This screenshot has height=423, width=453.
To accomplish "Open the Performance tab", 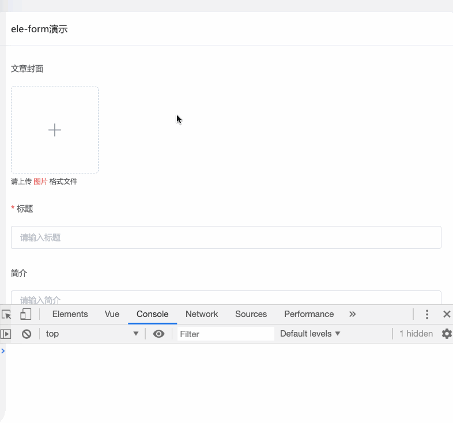I will pyautogui.click(x=309, y=314).
